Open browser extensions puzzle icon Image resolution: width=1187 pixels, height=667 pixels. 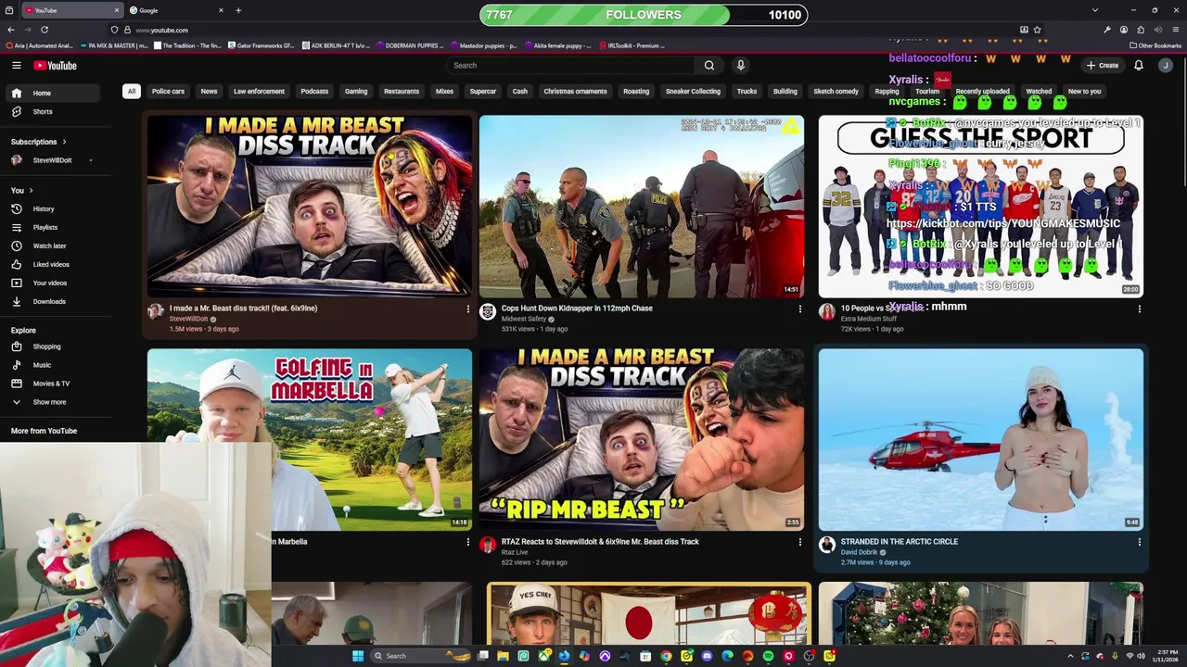(1141, 30)
